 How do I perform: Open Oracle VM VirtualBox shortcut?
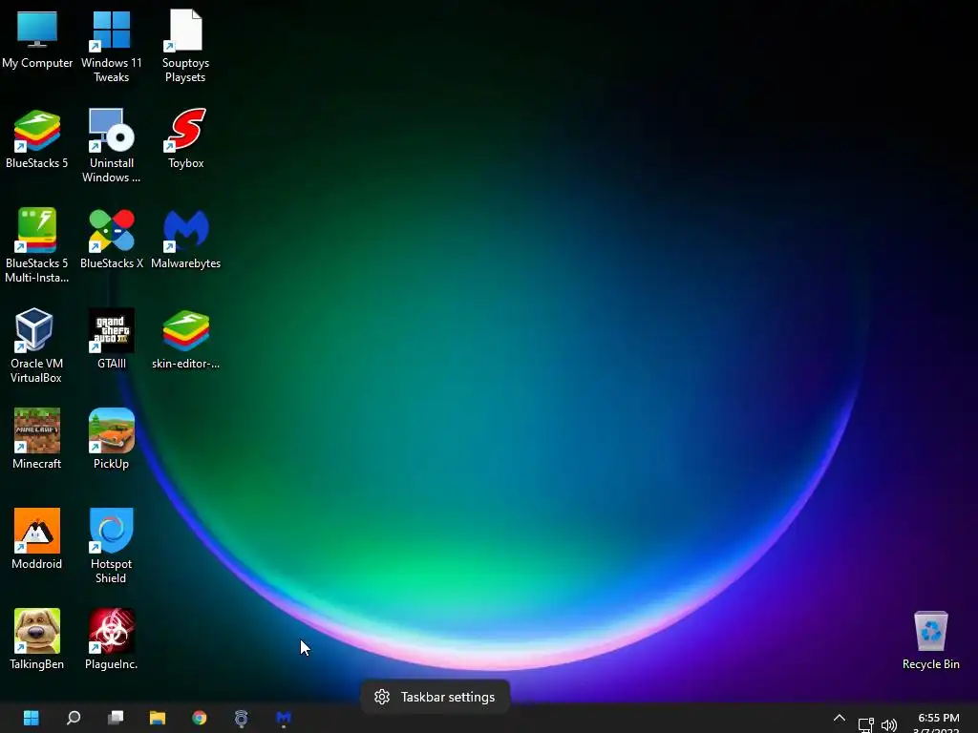(x=37, y=346)
